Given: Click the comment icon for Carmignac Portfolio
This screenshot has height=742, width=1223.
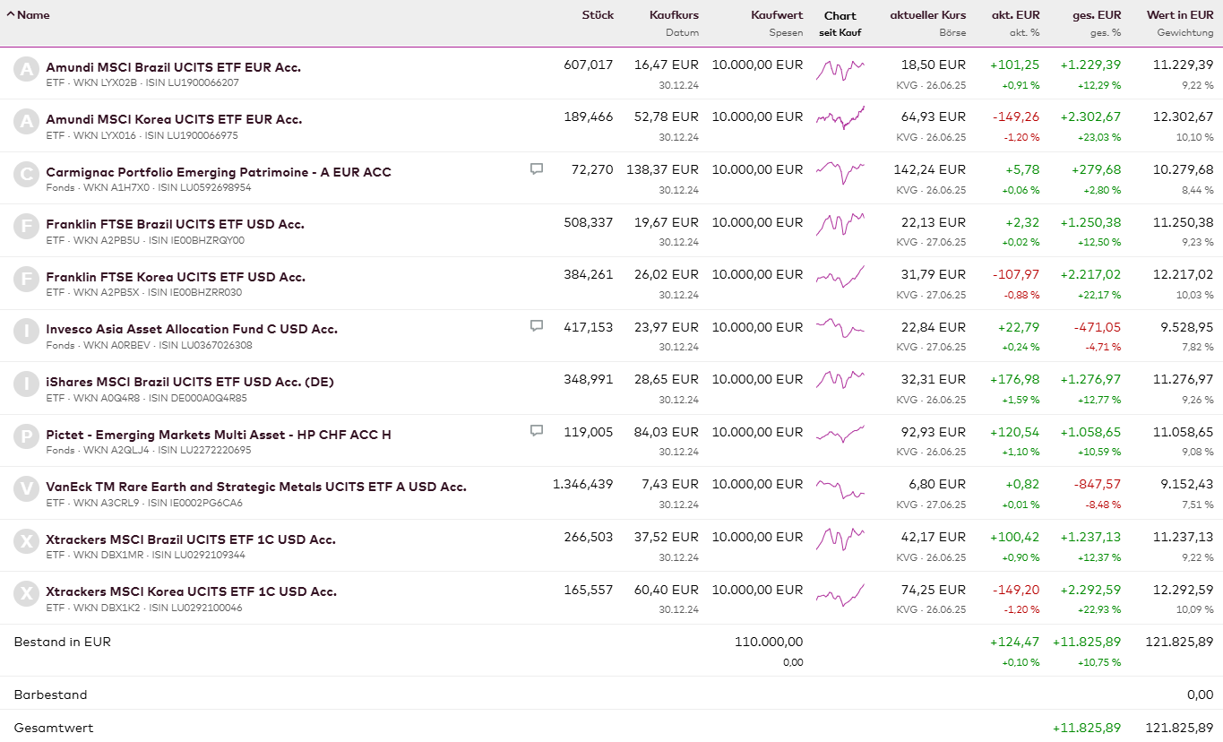Looking at the screenshot, I should [x=537, y=168].
